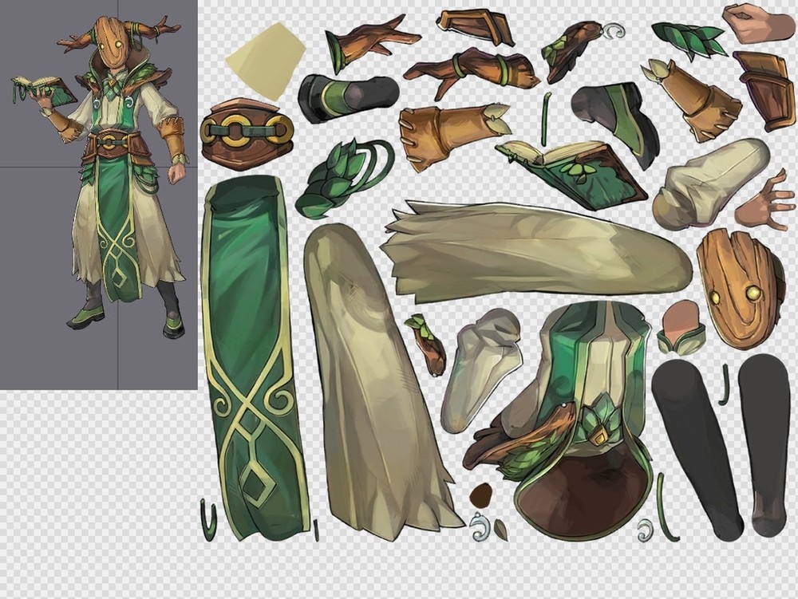The width and height of the screenshot is (798, 599).
Task: Click the folded cream sleeve below the cloth
Action: point(481,368)
